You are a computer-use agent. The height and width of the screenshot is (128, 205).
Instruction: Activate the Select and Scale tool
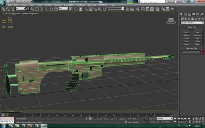[x=56, y=9]
